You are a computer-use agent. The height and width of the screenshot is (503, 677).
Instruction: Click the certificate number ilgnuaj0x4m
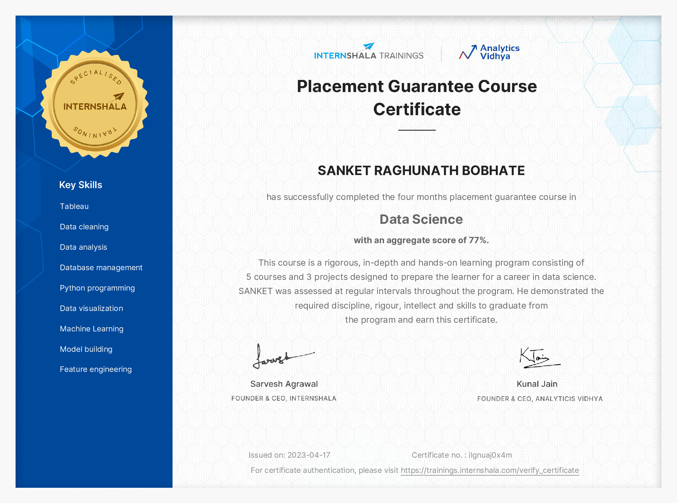[x=490, y=455]
